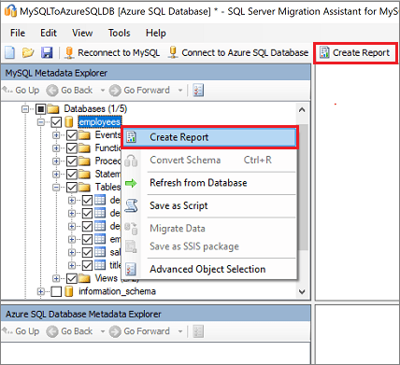The image size is (400, 365).
Task: Click Go Up in Azure SQL Database explorer
Action: pos(21,331)
